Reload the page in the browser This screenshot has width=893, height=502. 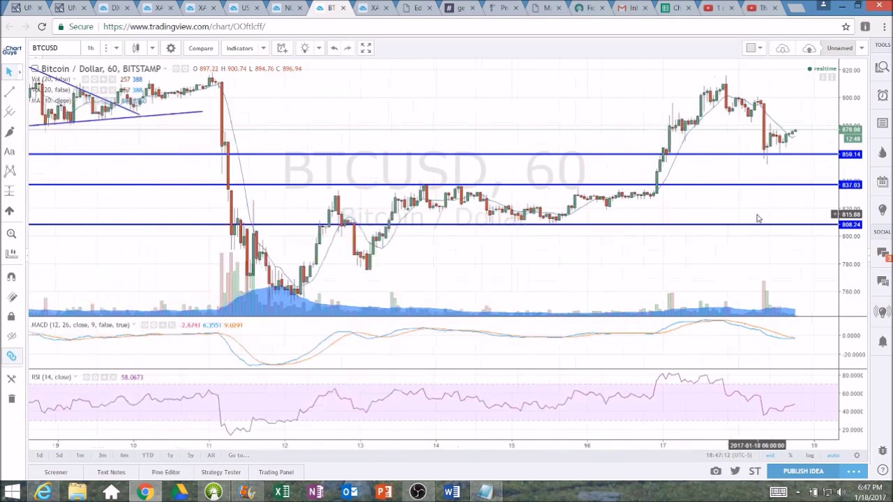42,26
